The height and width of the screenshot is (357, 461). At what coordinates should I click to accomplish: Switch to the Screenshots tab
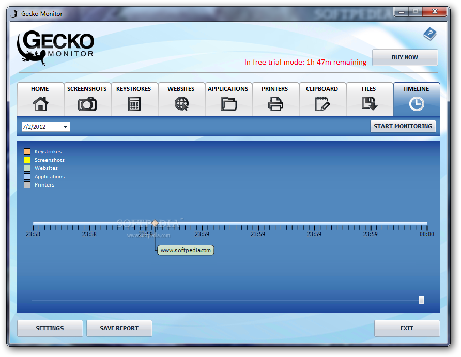pos(87,99)
